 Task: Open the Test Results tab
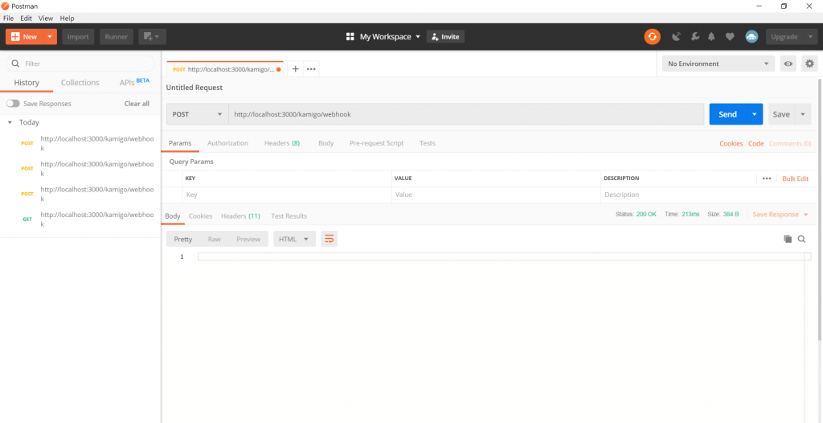[289, 216]
